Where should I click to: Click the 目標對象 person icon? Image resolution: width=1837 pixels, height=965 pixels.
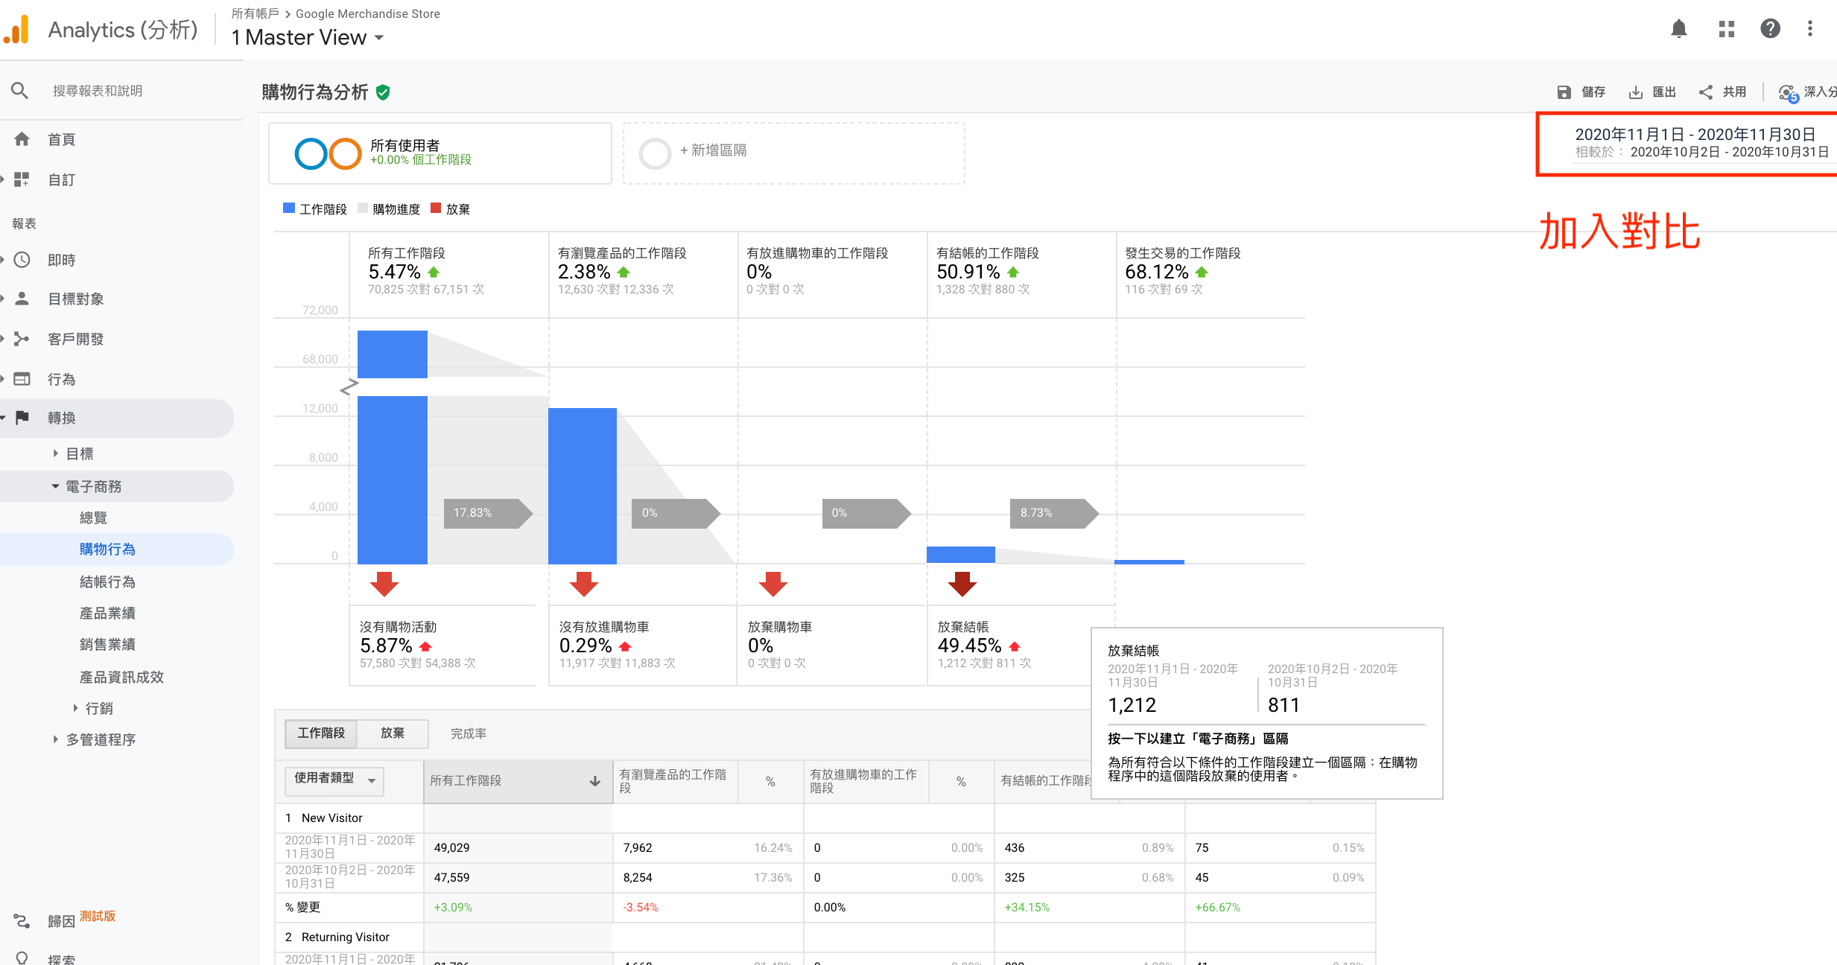tap(22, 299)
